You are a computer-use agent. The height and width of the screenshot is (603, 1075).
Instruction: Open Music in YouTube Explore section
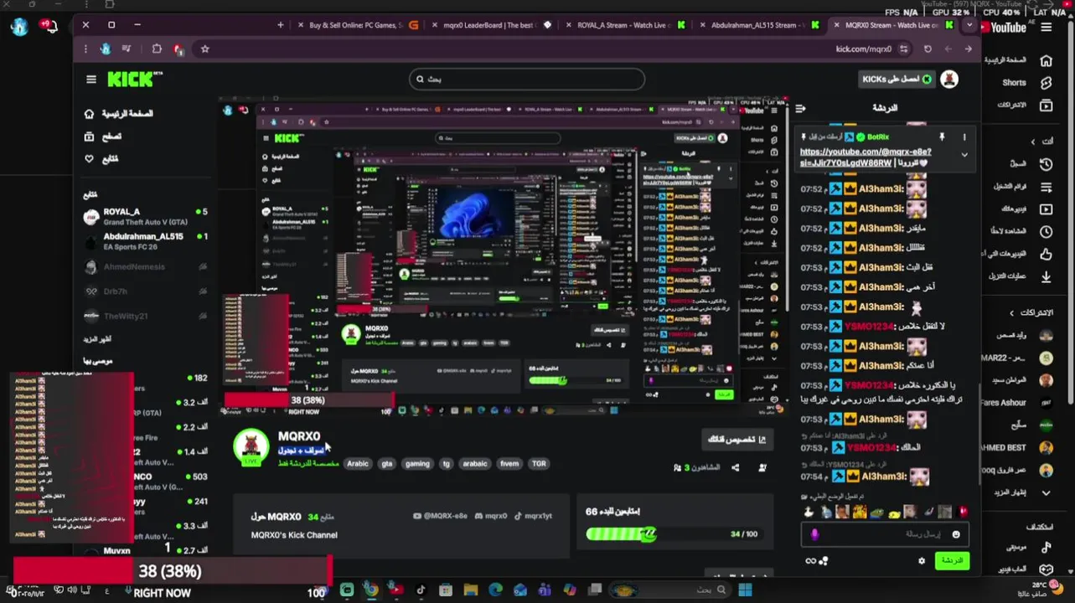pos(1046,547)
